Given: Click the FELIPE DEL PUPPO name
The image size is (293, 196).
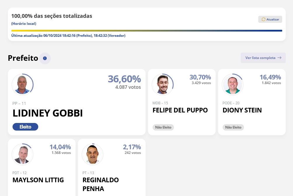Looking at the screenshot, I should click(x=180, y=110).
